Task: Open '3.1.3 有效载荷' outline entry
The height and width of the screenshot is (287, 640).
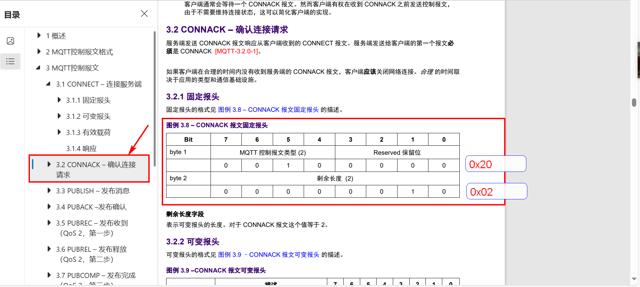Action: pos(88,133)
